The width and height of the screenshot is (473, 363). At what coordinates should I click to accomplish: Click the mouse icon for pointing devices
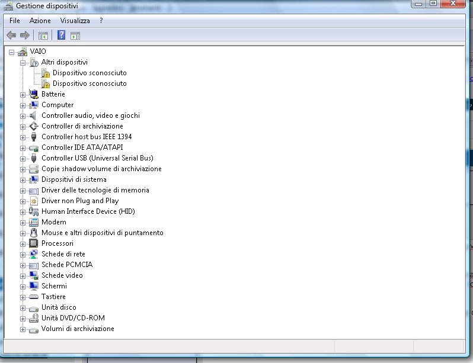point(34,233)
